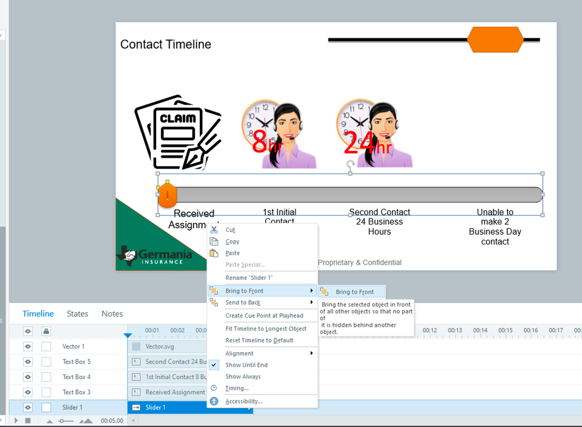Toggle visibility of Text Box 4
Screen dimensions: 582x427
click(x=28, y=377)
